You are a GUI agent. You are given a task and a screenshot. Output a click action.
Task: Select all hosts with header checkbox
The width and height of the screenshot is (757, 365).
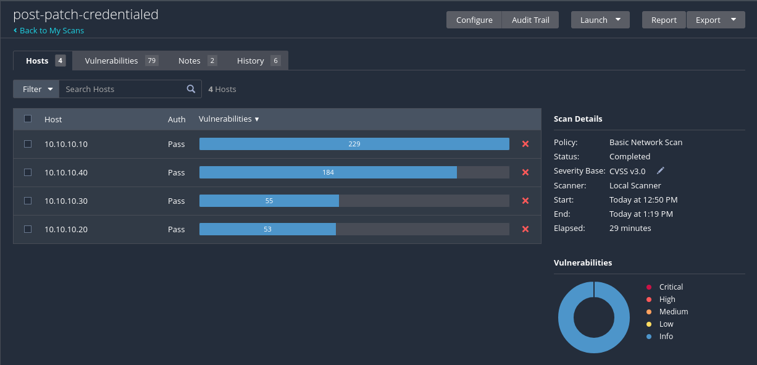coord(28,119)
